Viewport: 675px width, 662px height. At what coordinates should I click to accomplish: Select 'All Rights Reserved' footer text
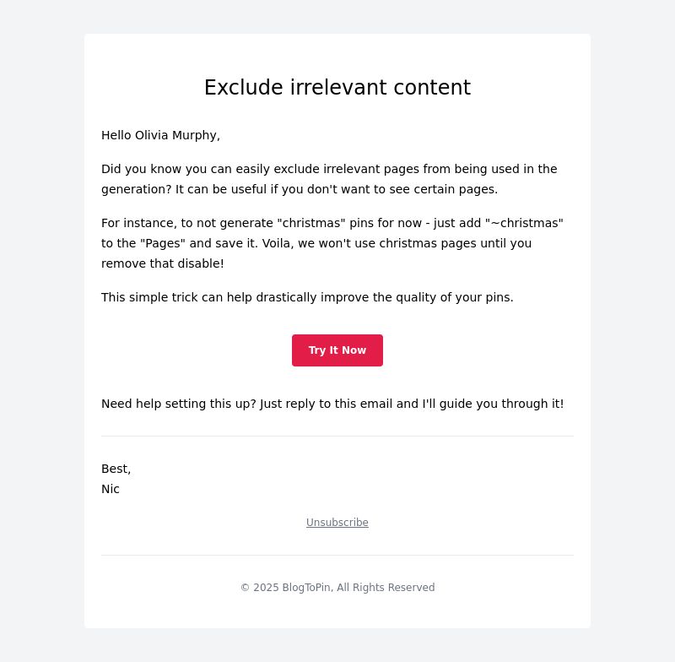(x=386, y=588)
